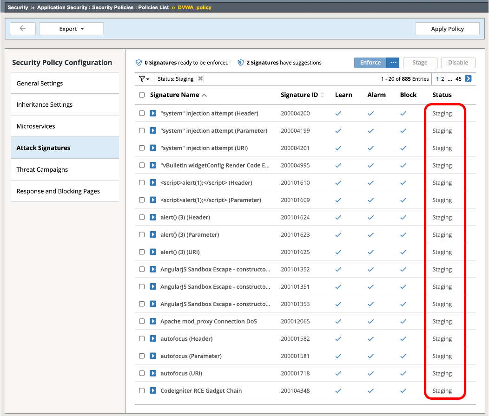
Task: Open Response and Blocking Pages
Action: pyautogui.click(x=65, y=191)
